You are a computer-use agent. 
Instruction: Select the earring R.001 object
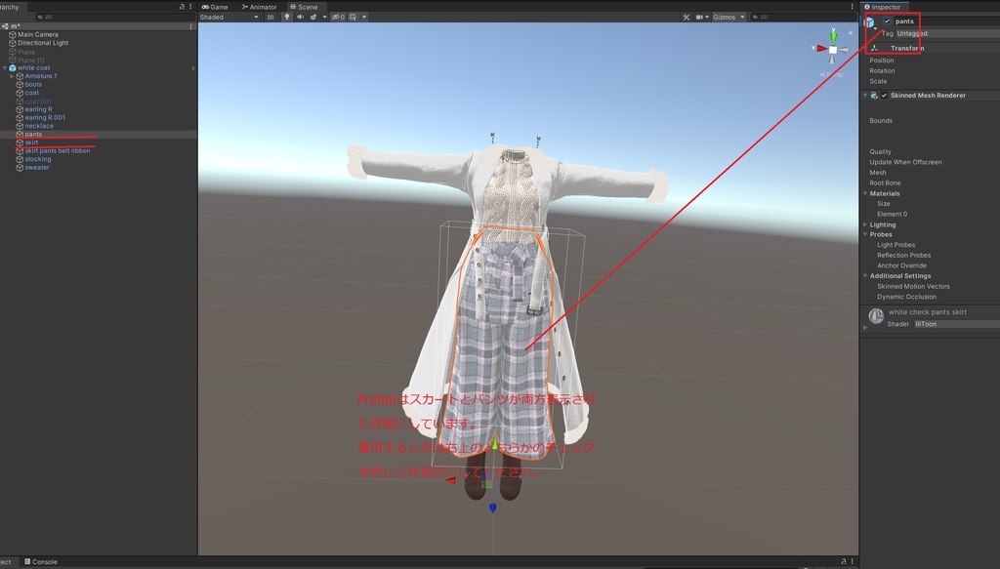coord(45,117)
